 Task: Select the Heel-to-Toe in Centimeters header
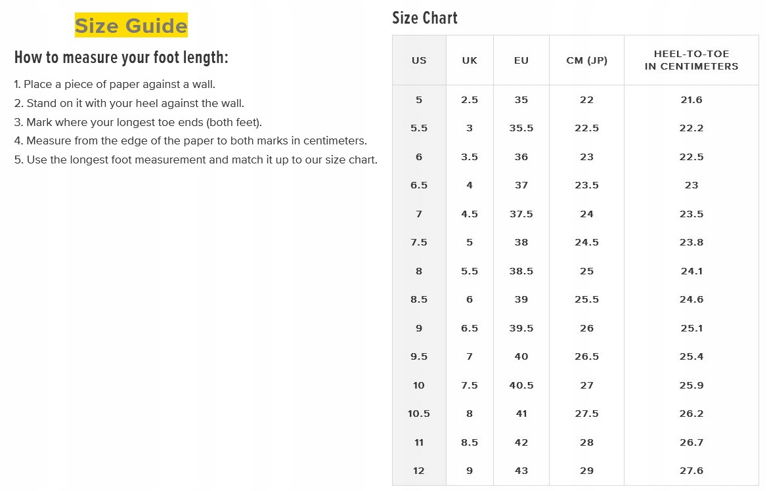tap(691, 60)
